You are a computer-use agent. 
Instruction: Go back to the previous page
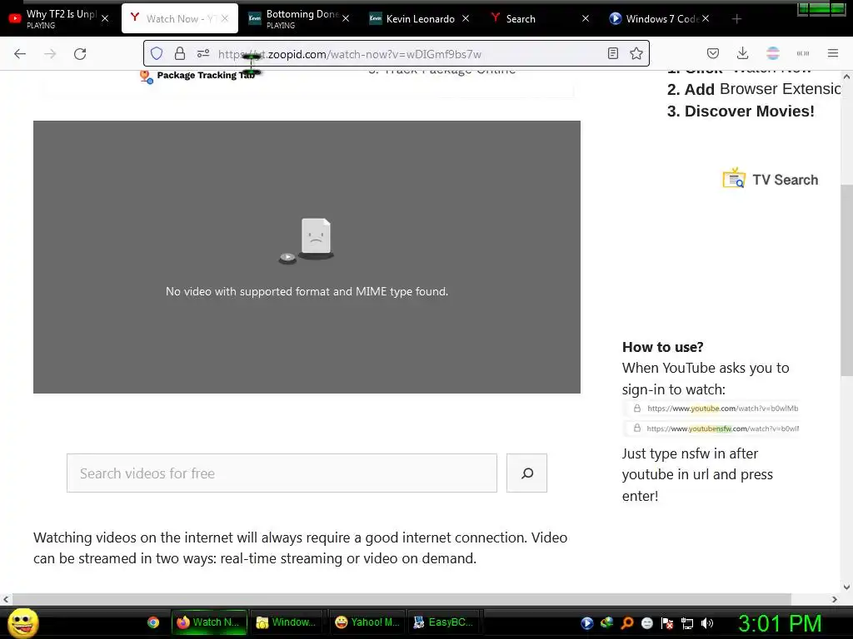coord(20,54)
